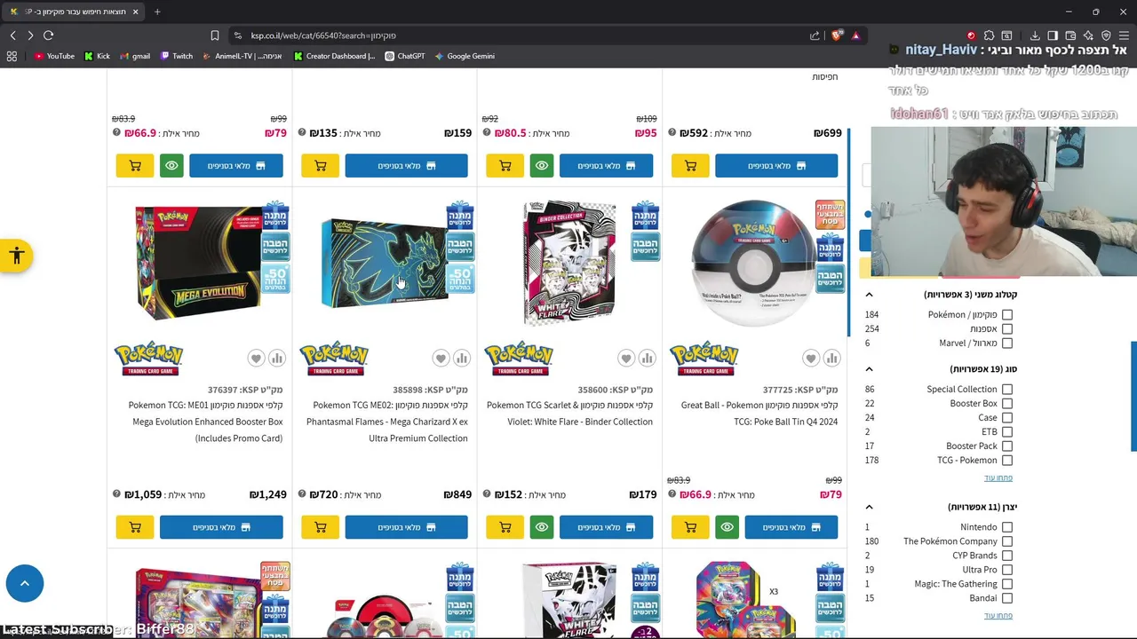1137x639 pixels.
Task: Collapse the קטלוג משני filter section
Action: click(x=869, y=295)
